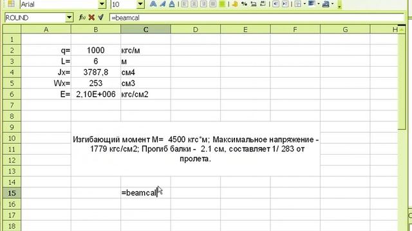The height and width of the screenshot is (231, 412).
Task: Increase cell indent
Action: (x=285, y=4)
